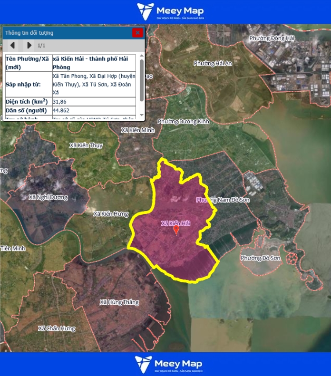Screen dimensions: 331x376
Task: Select Xã Hùng Thắng on the map
Action: [119, 302]
